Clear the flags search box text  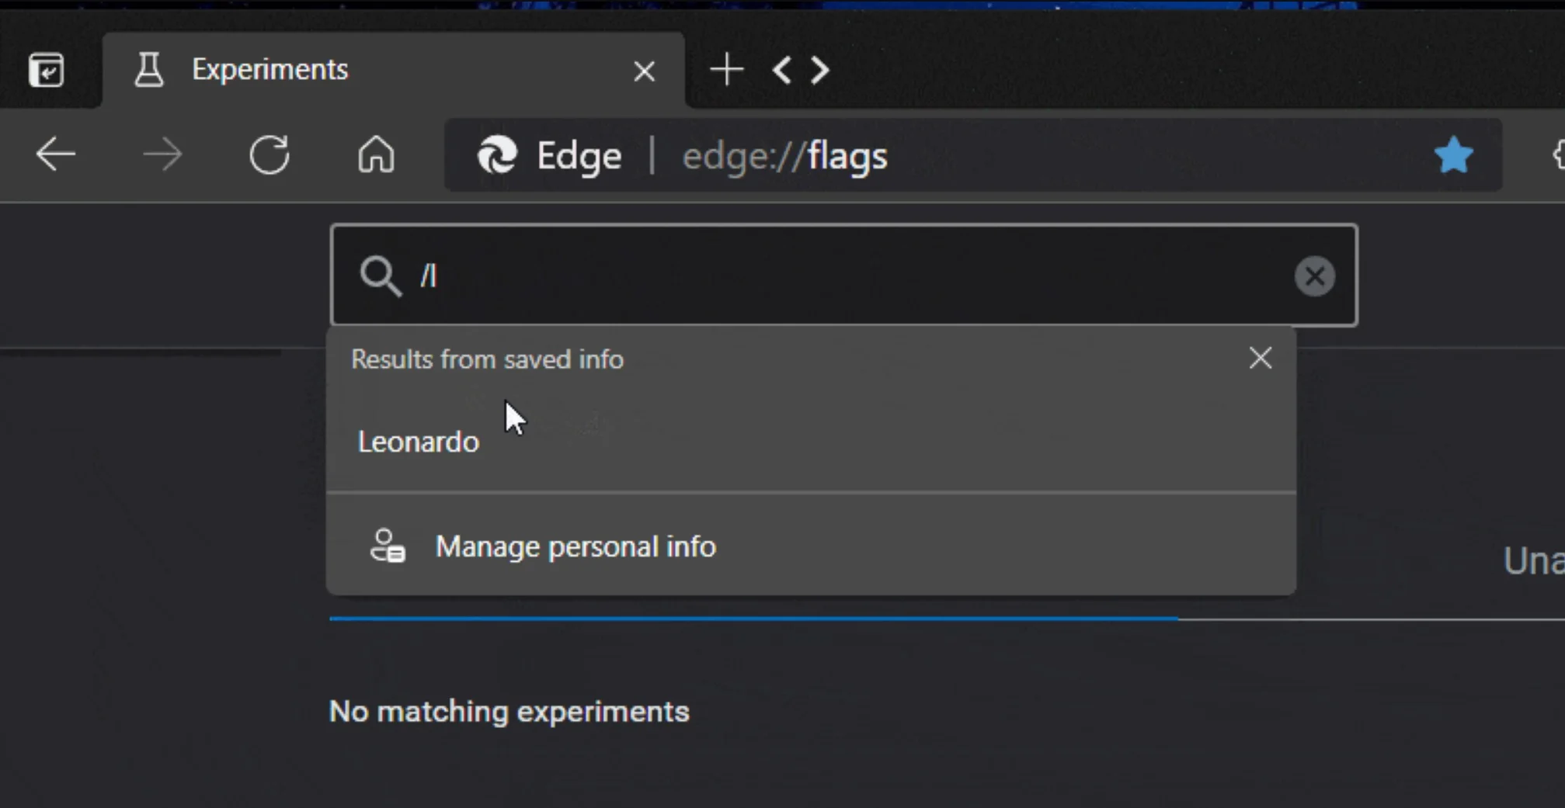pyautogui.click(x=1314, y=276)
